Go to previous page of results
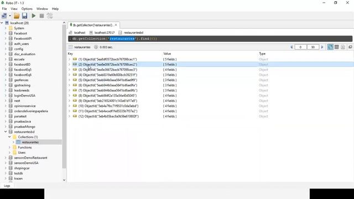The image size is (354, 199). coord(291,47)
